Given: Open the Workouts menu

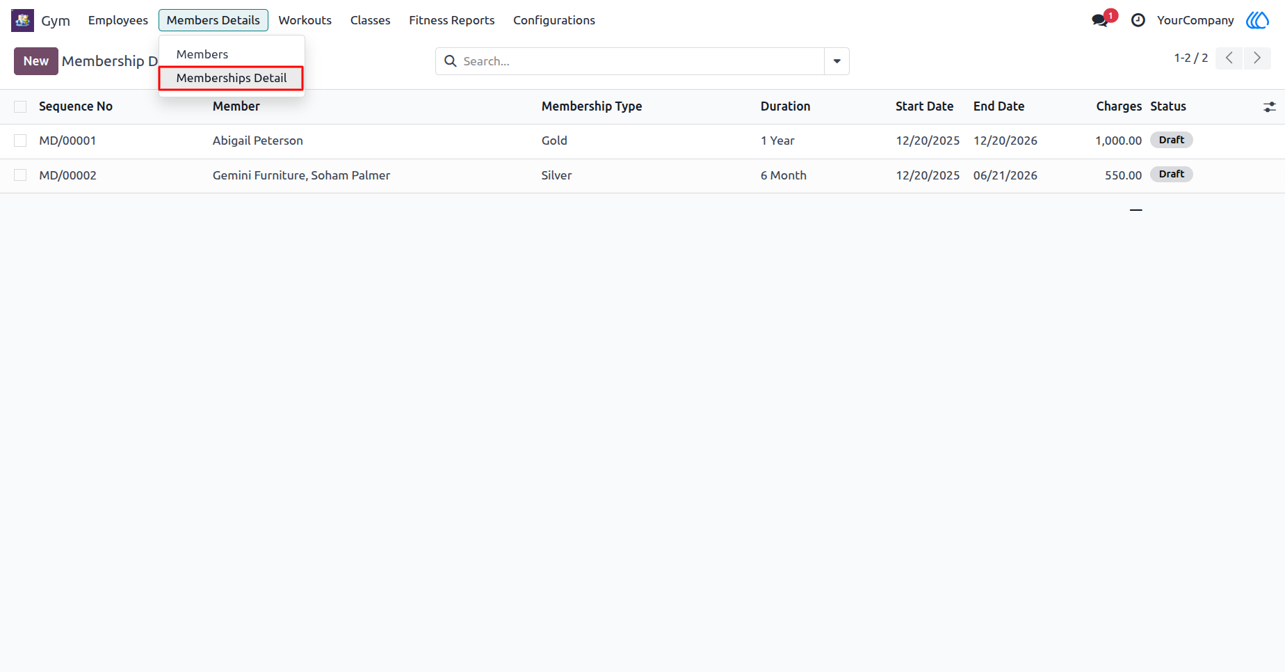Looking at the screenshot, I should [x=305, y=20].
